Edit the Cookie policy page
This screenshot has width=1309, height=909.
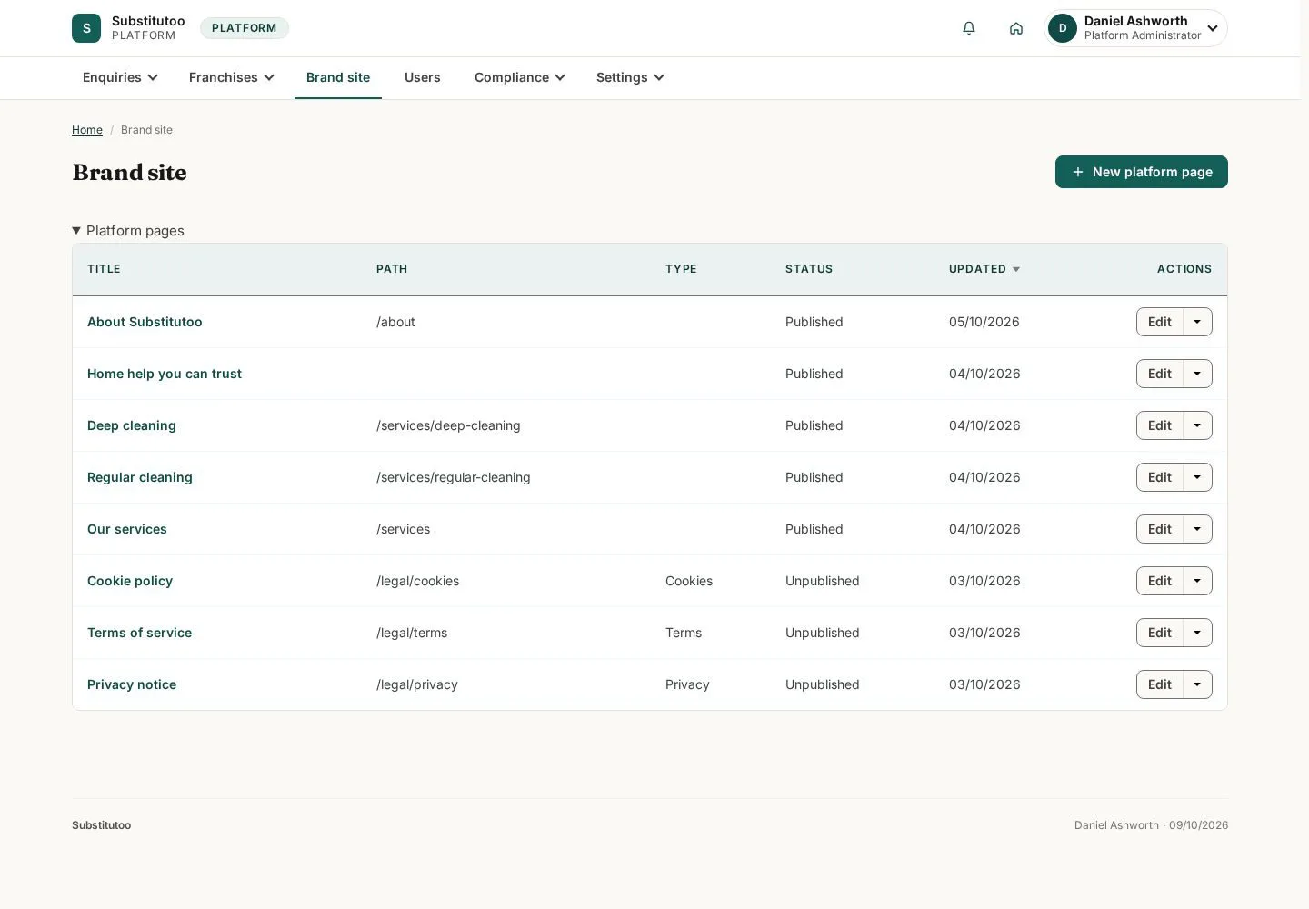point(1160,581)
